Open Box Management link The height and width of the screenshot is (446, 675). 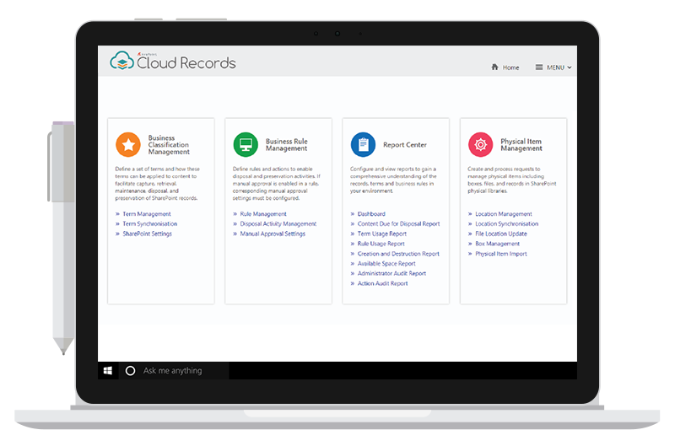[497, 244]
